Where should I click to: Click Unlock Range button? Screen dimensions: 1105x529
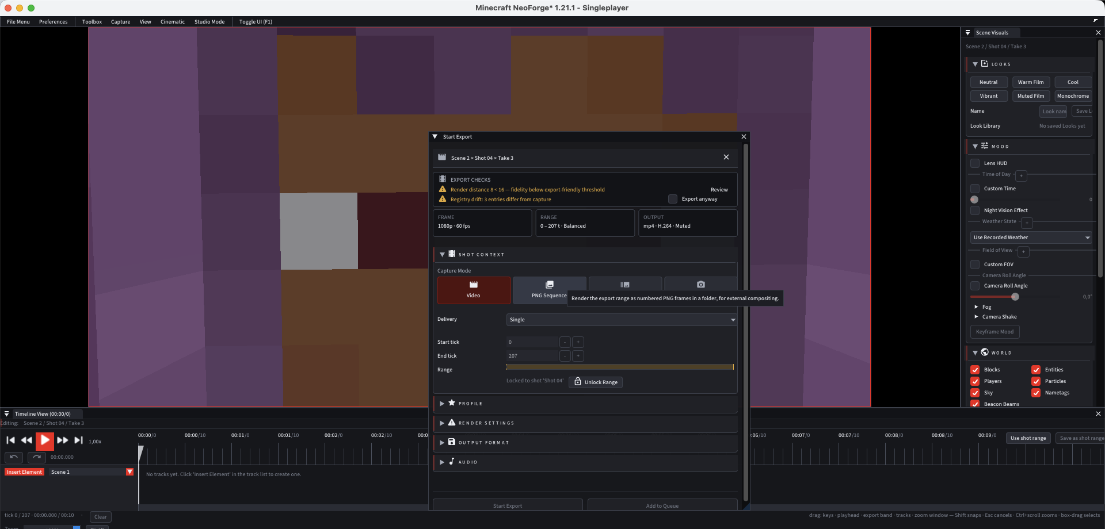tap(596, 382)
